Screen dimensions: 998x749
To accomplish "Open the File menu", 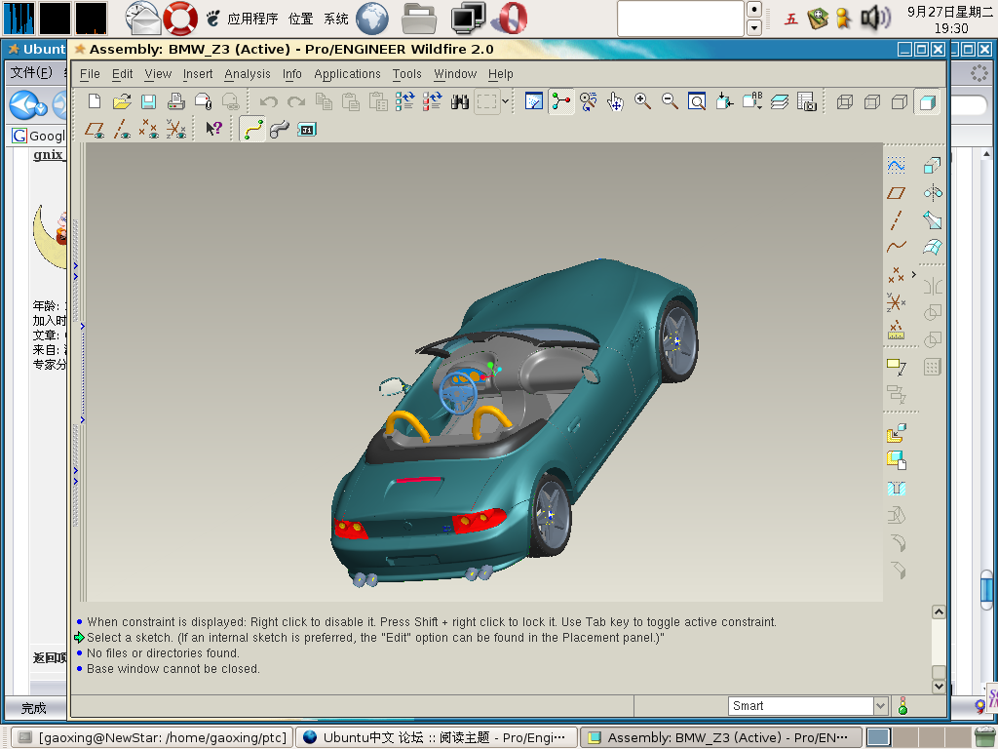I will [x=90, y=74].
